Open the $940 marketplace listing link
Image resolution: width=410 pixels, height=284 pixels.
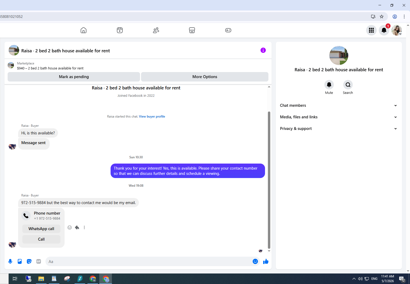point(50,68)
